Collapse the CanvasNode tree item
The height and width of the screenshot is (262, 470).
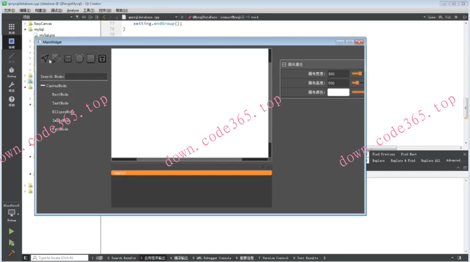pyautogui.click(x=43, y=86)
